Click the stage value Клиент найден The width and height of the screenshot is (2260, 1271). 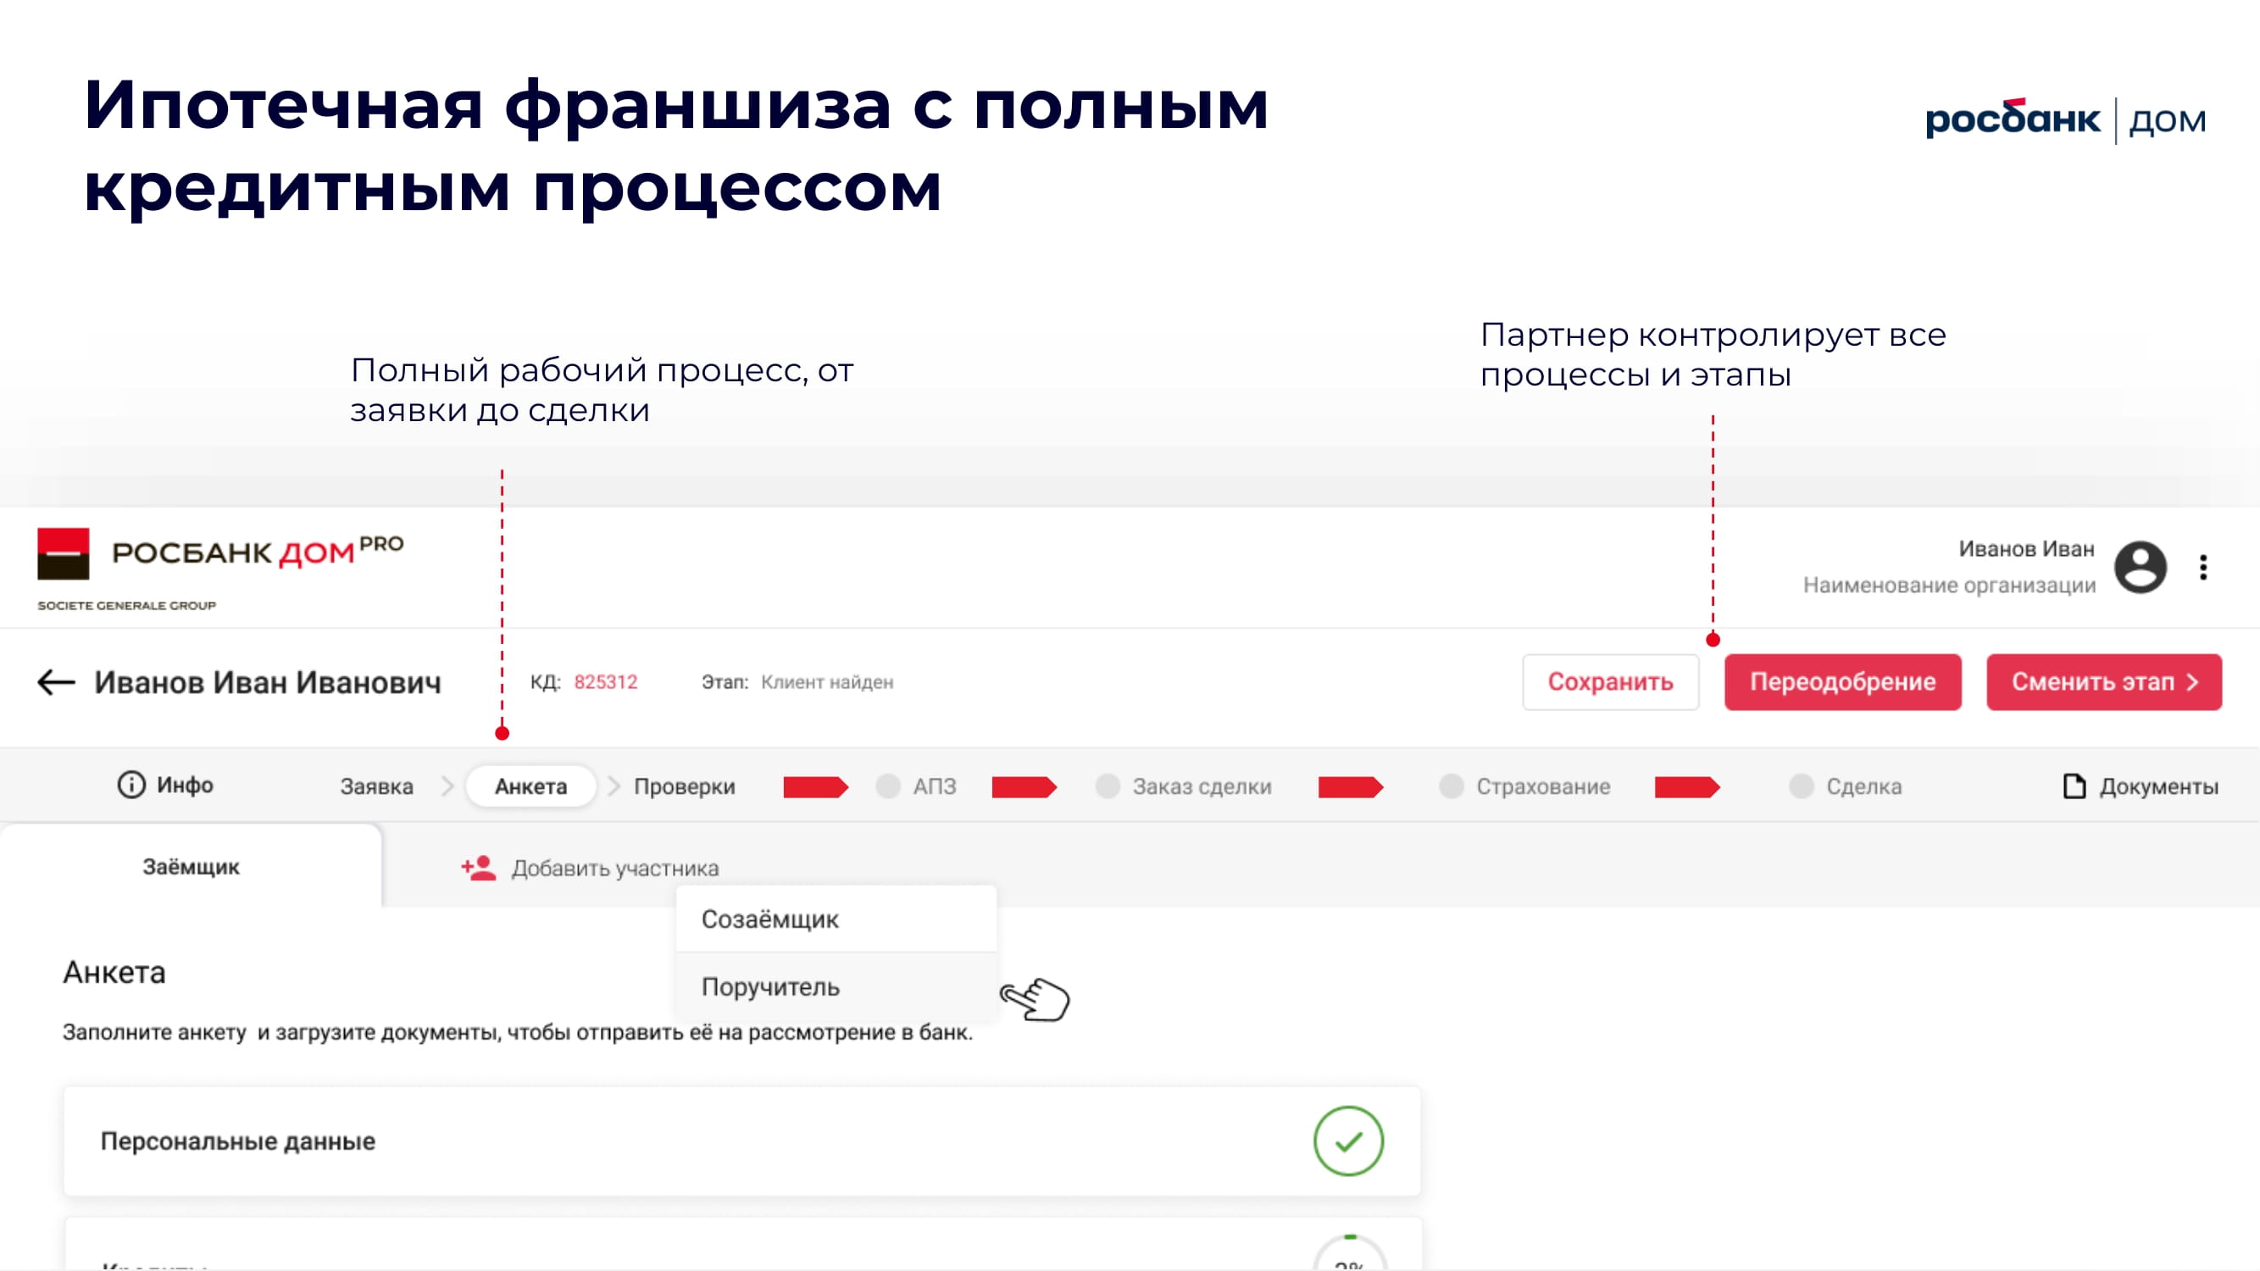click(x=826, y=681)
